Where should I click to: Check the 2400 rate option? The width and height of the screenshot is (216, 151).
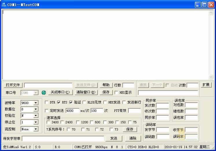tap(62, 122)
